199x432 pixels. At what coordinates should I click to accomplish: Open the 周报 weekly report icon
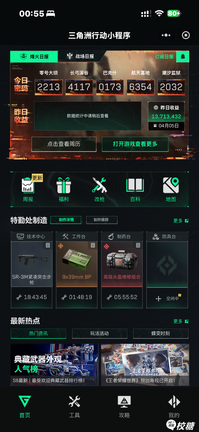pyautogui.click(x=28, y=185)
